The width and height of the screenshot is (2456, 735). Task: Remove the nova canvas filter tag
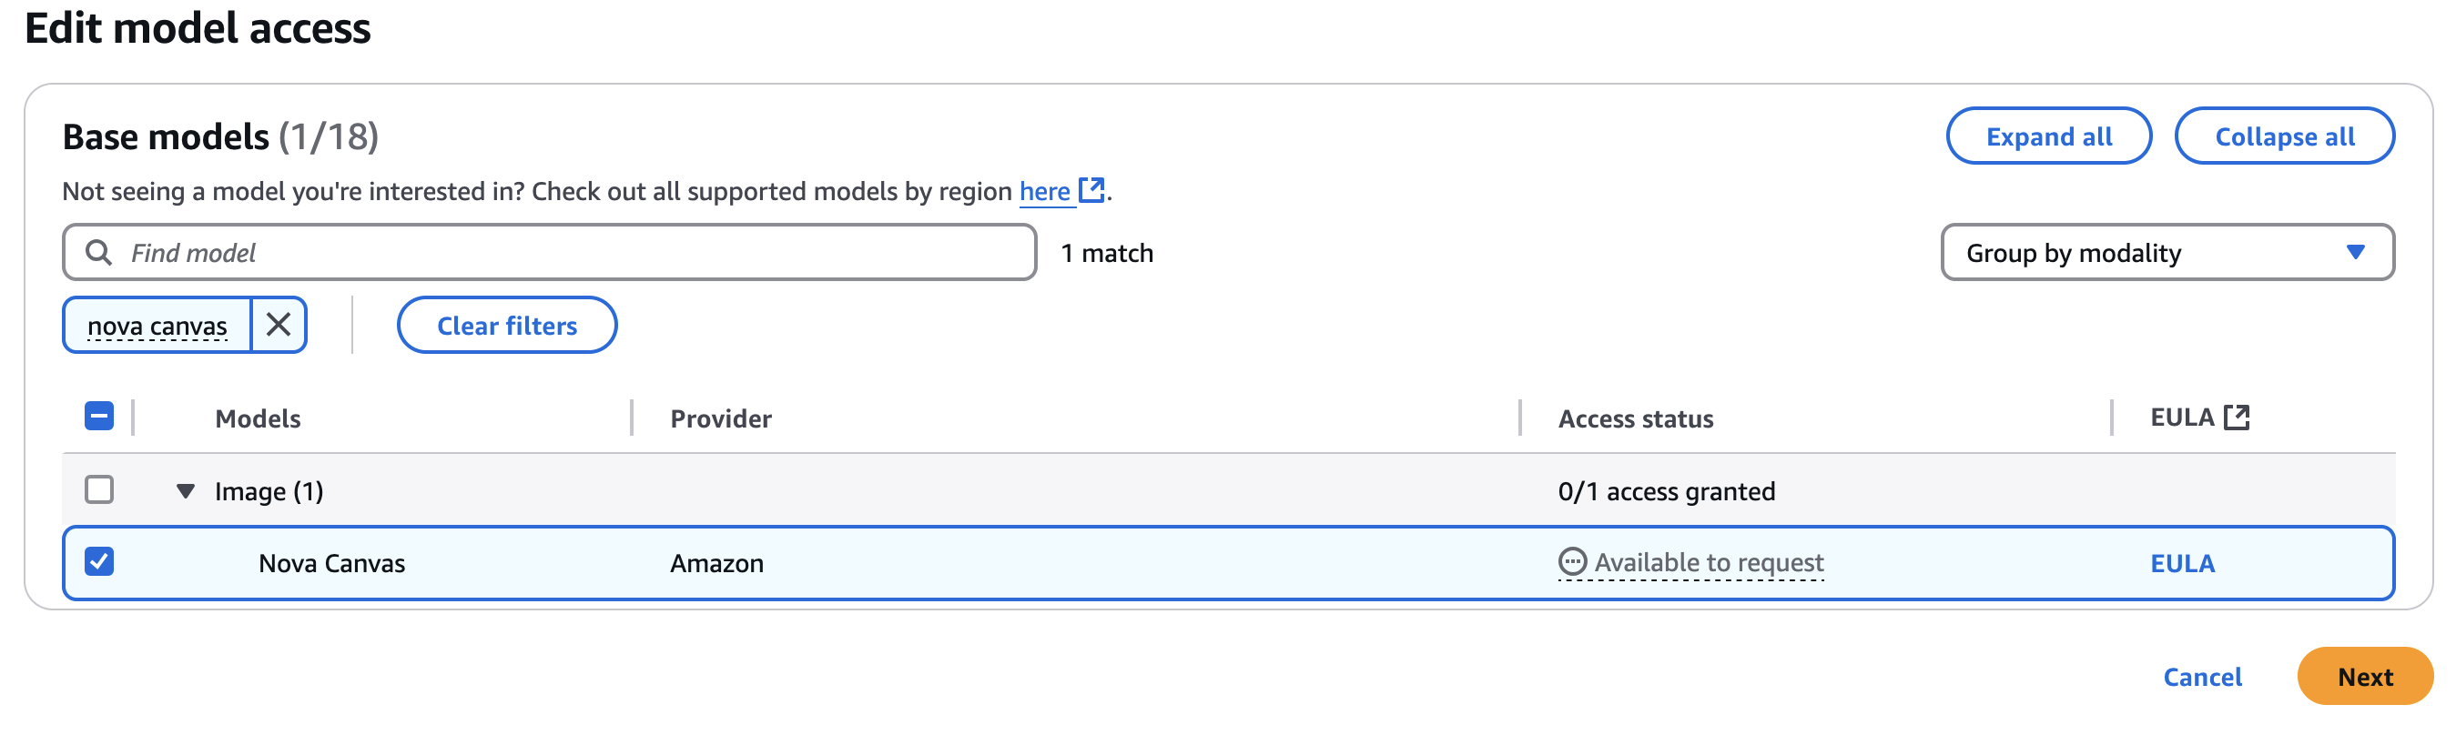click(279, 325)
